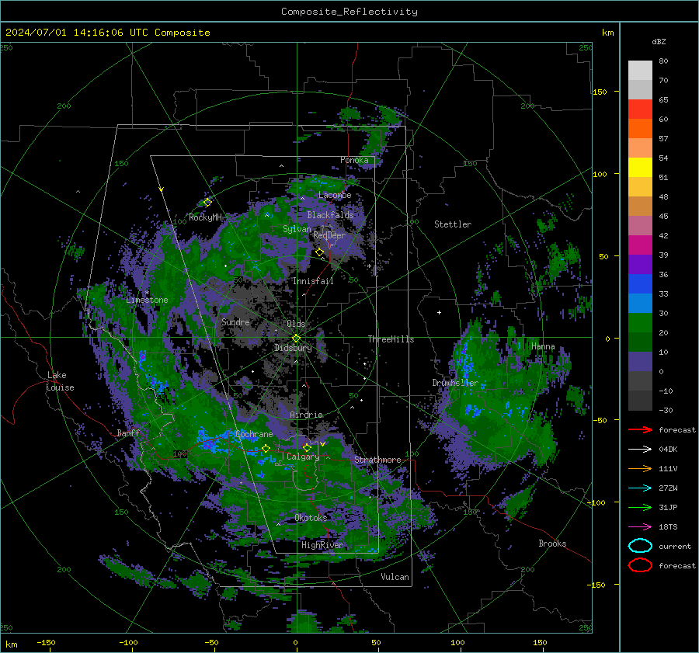Select the RockyMH label
This screenshot has width=699, height=653.
tap(205, 217)
